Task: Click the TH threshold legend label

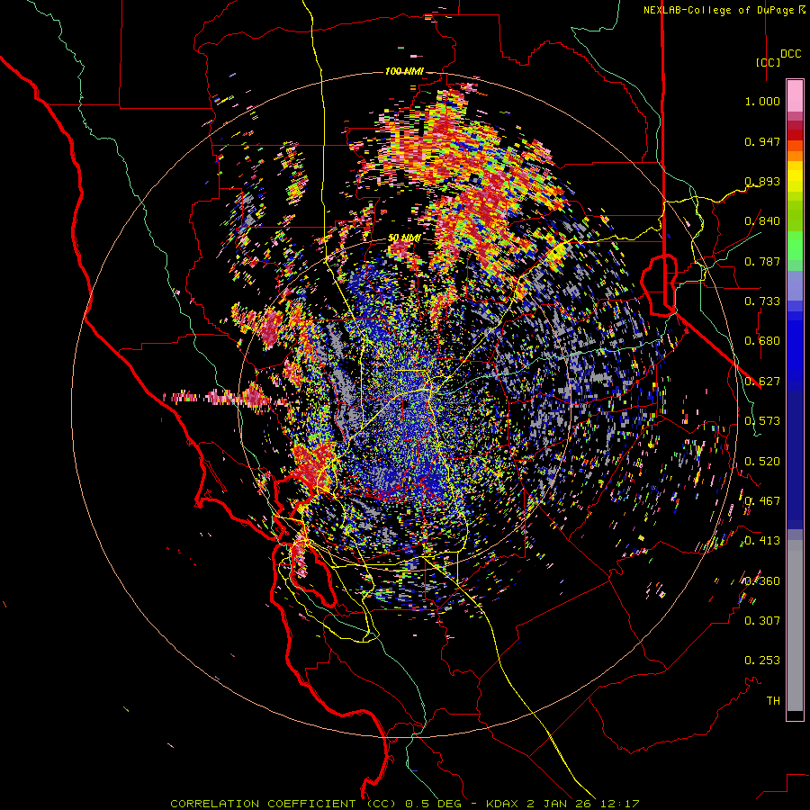Action: coord(773,701)
